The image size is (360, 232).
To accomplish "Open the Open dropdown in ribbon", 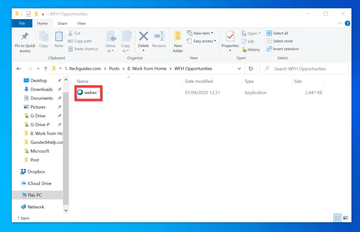I will [x=251, y=33].
